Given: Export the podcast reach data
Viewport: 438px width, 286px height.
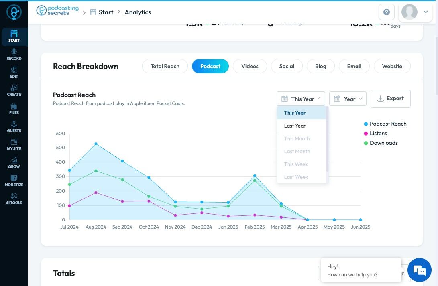Looking at the screenshot, I should tap(391, 99).
